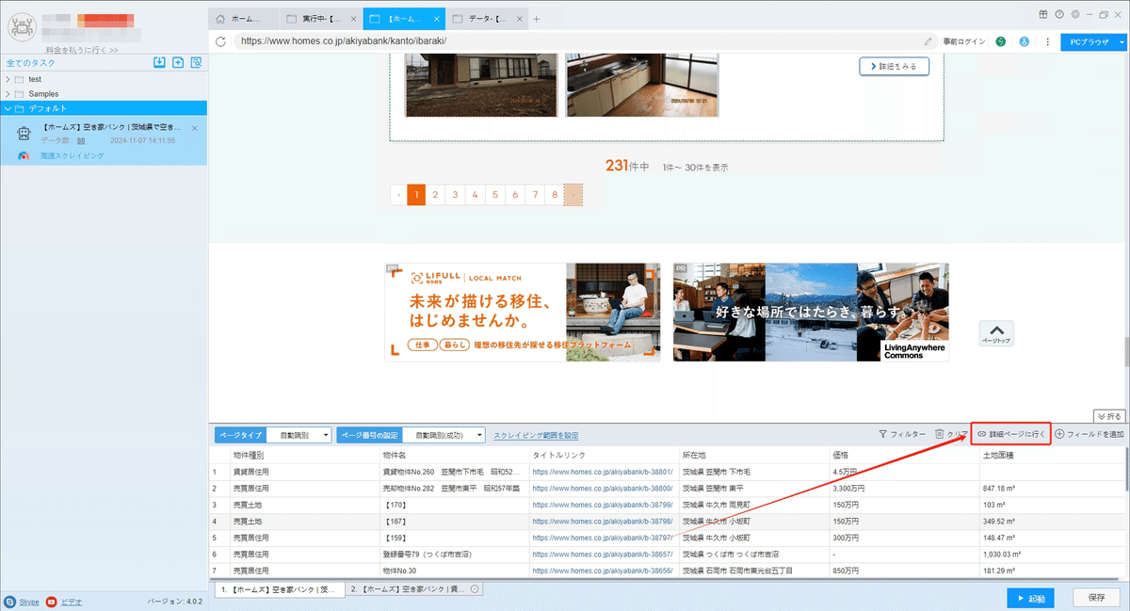
Task: Switch to the 実行中 tab
Action: [321, 19]
